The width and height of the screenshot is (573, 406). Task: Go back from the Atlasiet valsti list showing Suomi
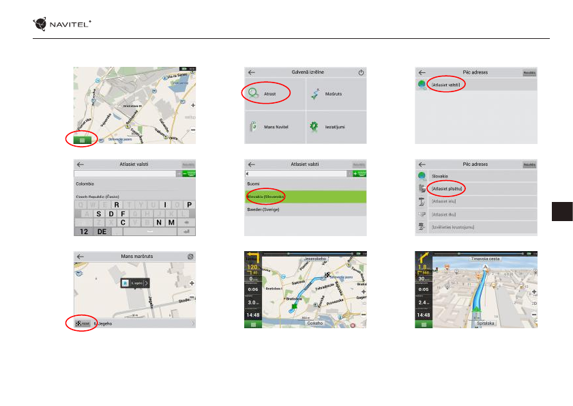click(252, 164)
